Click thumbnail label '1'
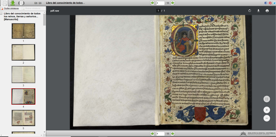Image resolution: width=276 pixels, height=137 pixels. pos(23,41)
